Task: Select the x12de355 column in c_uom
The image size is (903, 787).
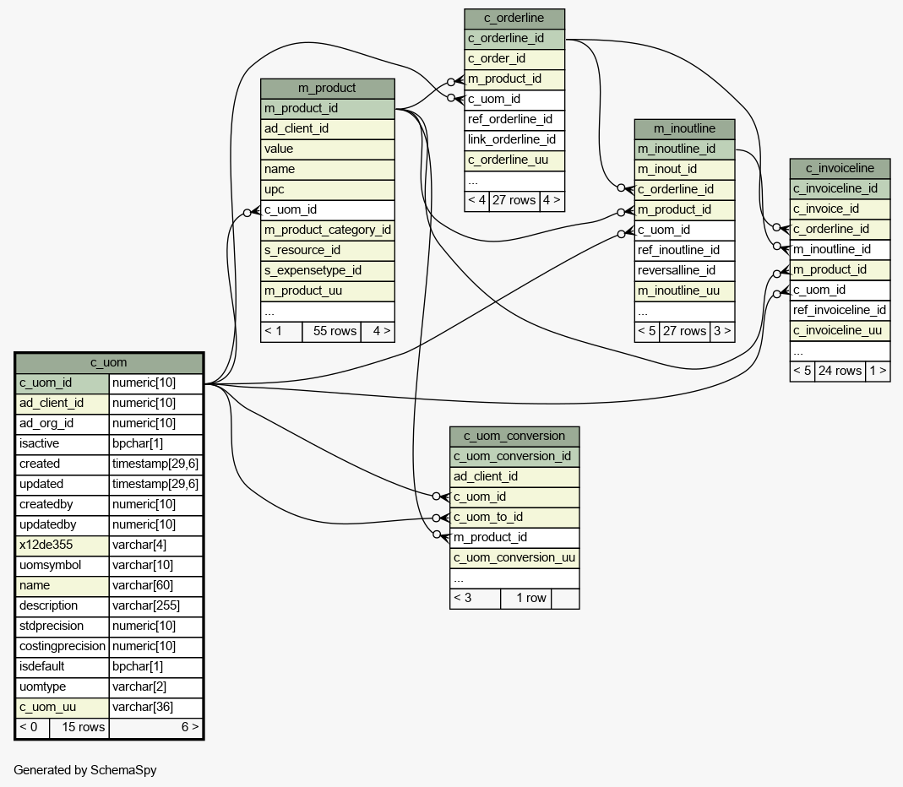Action: coord(63,545)
